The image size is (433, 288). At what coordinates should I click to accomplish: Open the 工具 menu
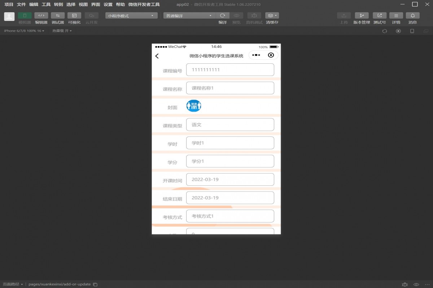[46, 5]
